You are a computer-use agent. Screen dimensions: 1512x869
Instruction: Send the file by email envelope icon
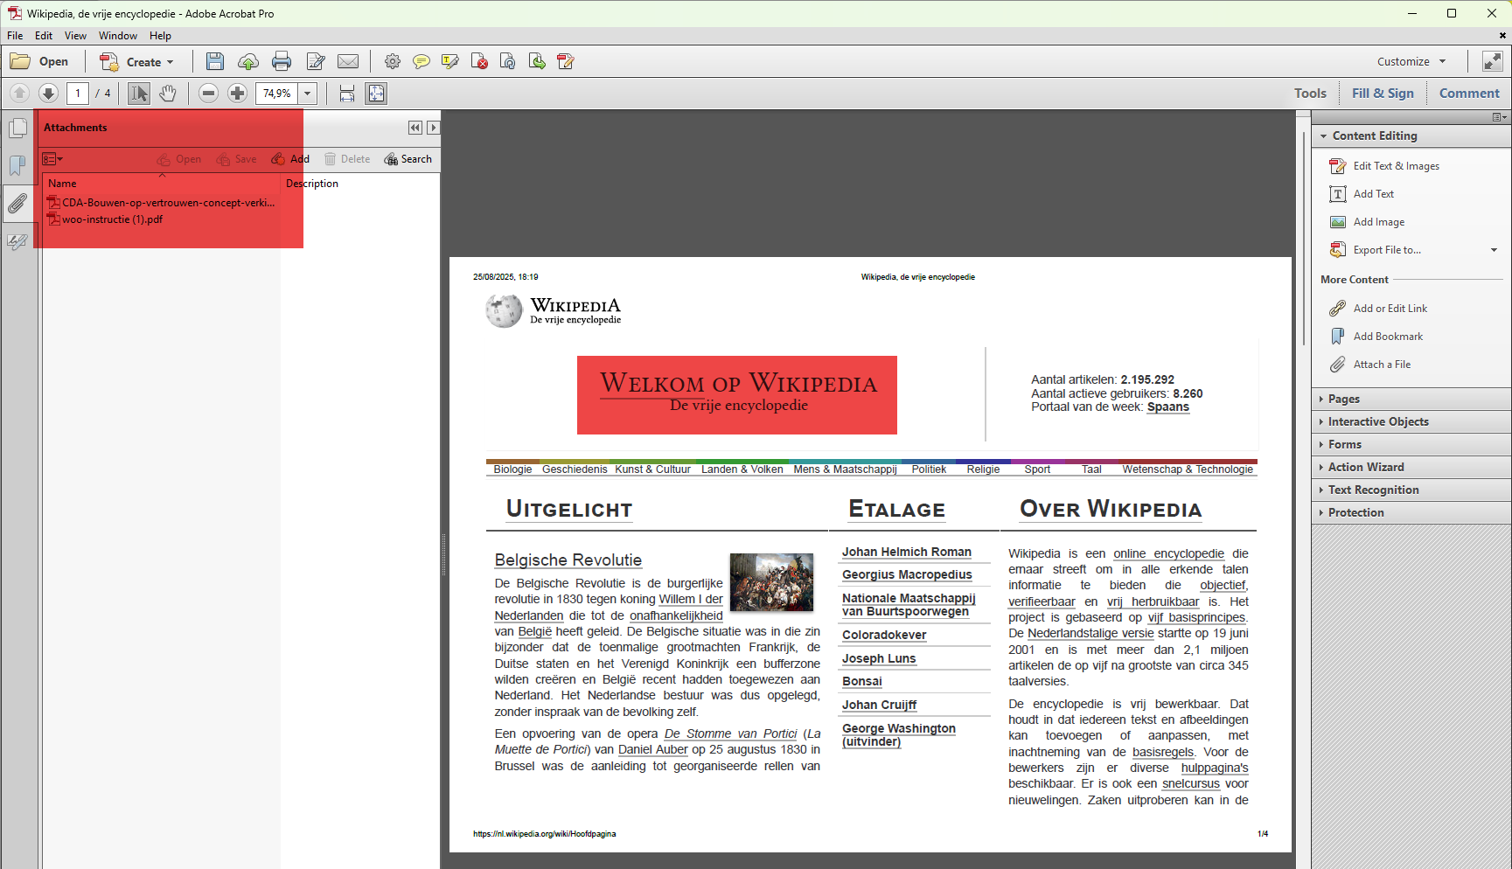point(348,62)
